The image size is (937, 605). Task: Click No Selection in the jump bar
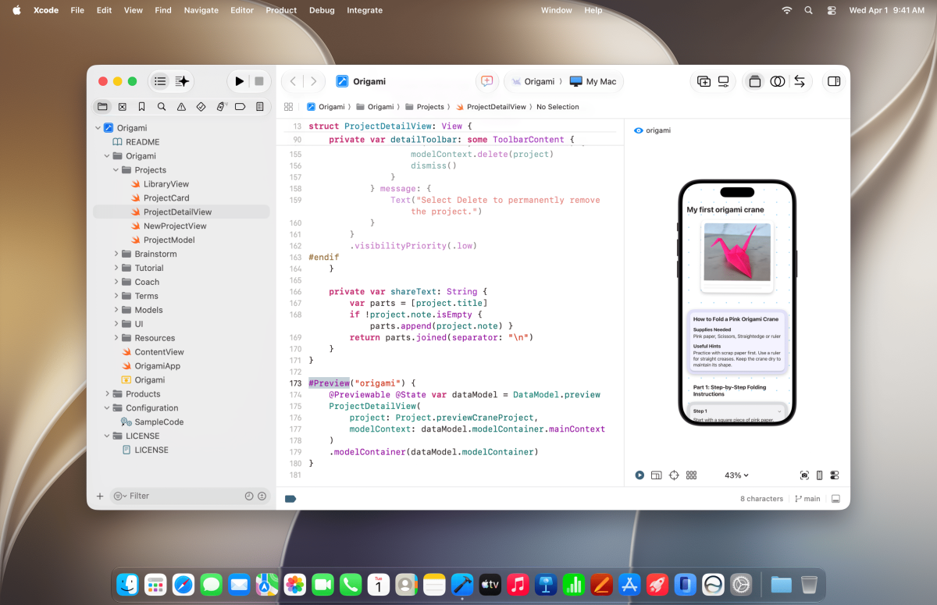(x=558, y=107)
